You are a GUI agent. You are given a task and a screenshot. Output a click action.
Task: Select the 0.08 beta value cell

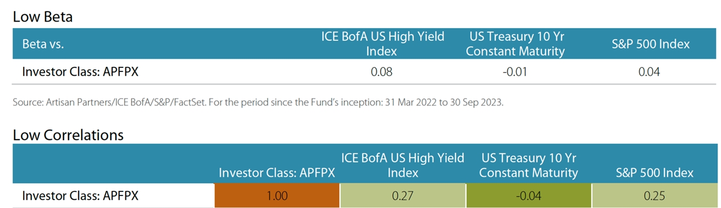click(382, 72)
